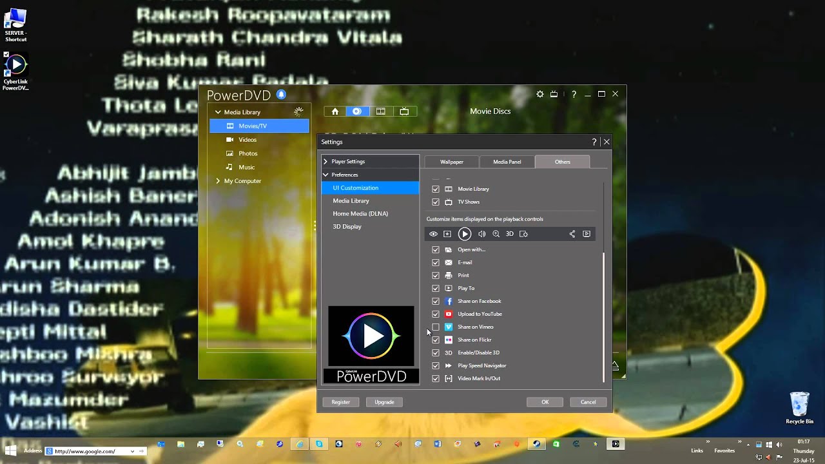This screenshot has height=464, width=825.
Task: Select the Others tab
Action: click(563, 162)
